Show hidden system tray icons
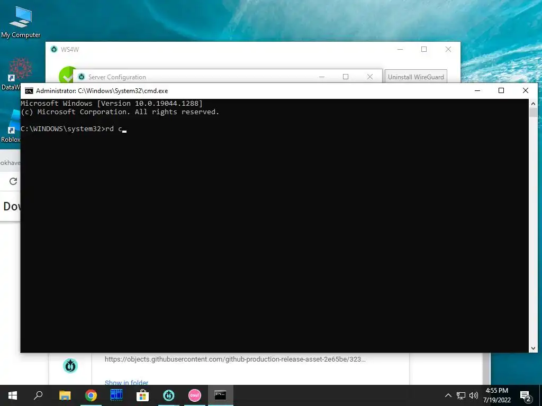Viewport: 542px width, 406px height. click(448, 395)
